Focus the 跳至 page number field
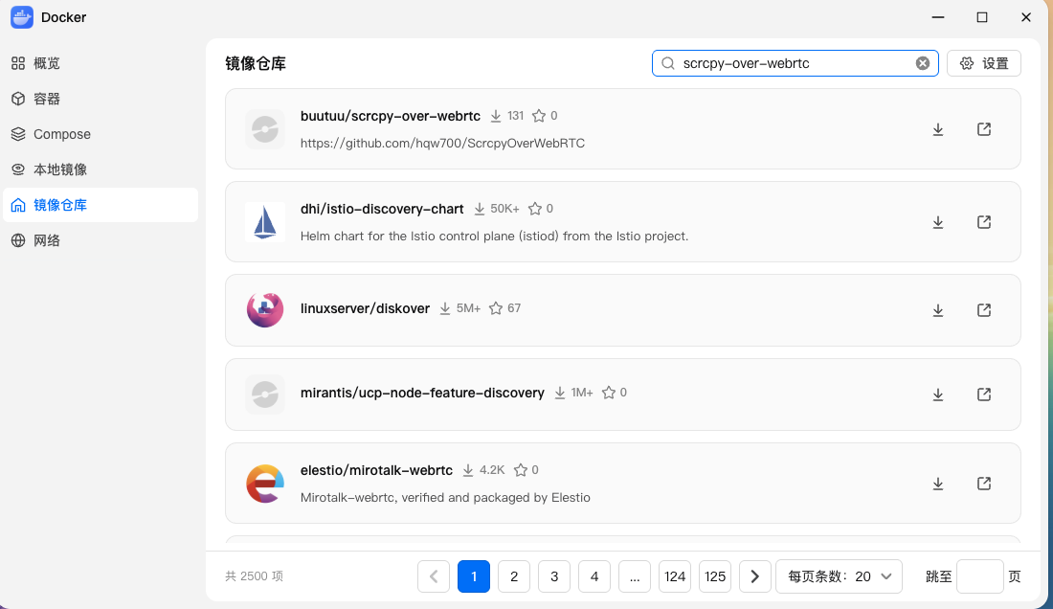This screenshot has height=609, width=1053. tap(980, 576)
